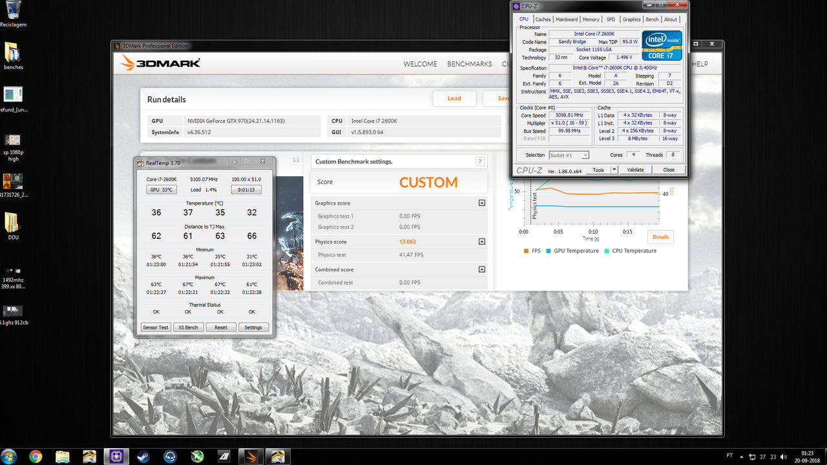Open Steam from the taskbar
The width and height of the screenshot is (827, 465).
(143, 457)
